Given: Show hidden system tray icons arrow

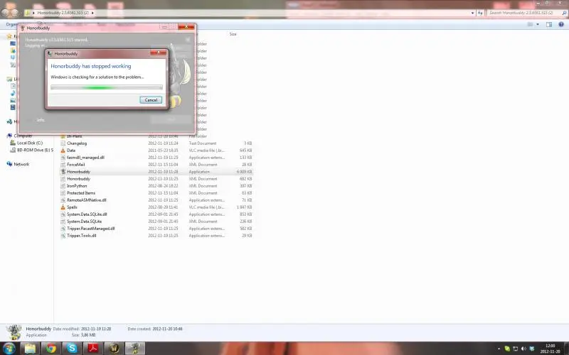Looking at the screenshot, I should pos(499,349).
